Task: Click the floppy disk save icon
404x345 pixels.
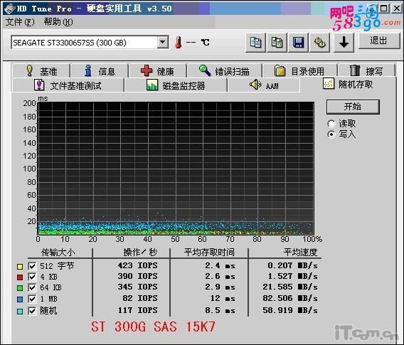Action: [x=298, y=43]
